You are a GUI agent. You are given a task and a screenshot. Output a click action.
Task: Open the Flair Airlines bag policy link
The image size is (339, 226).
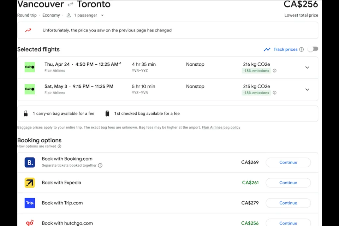[x=221, y=127]
